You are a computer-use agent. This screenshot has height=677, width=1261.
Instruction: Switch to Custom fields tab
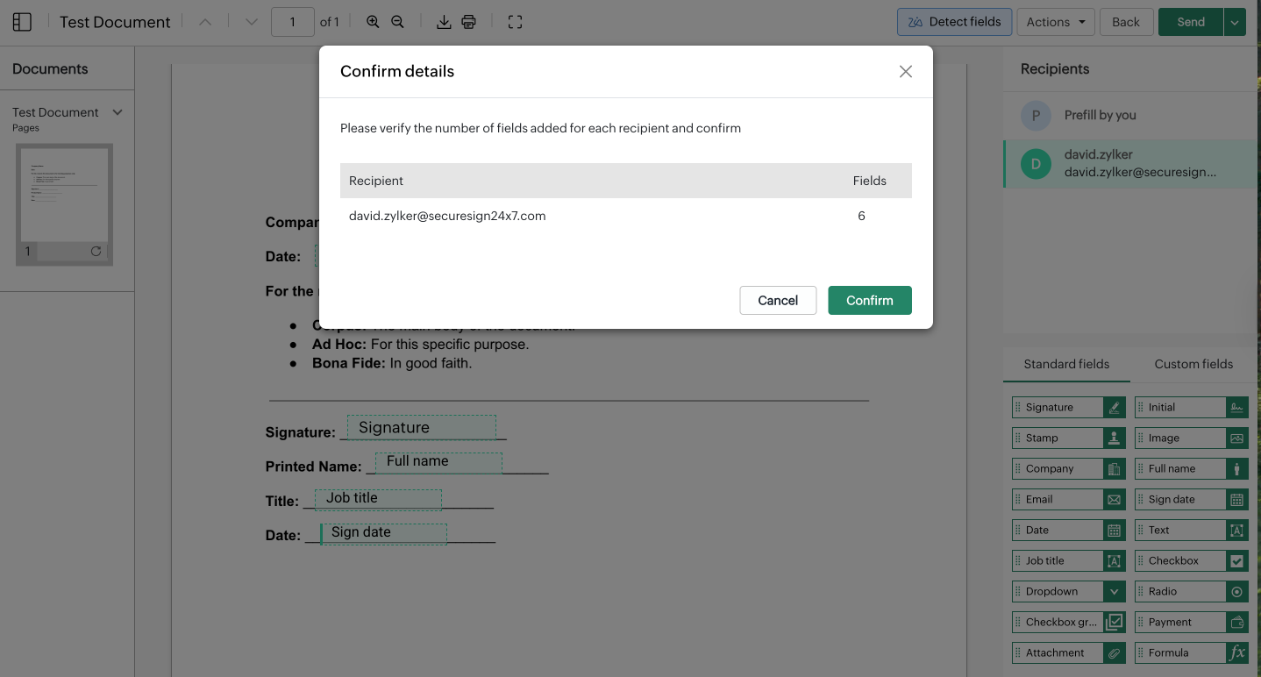[1193, 364]
